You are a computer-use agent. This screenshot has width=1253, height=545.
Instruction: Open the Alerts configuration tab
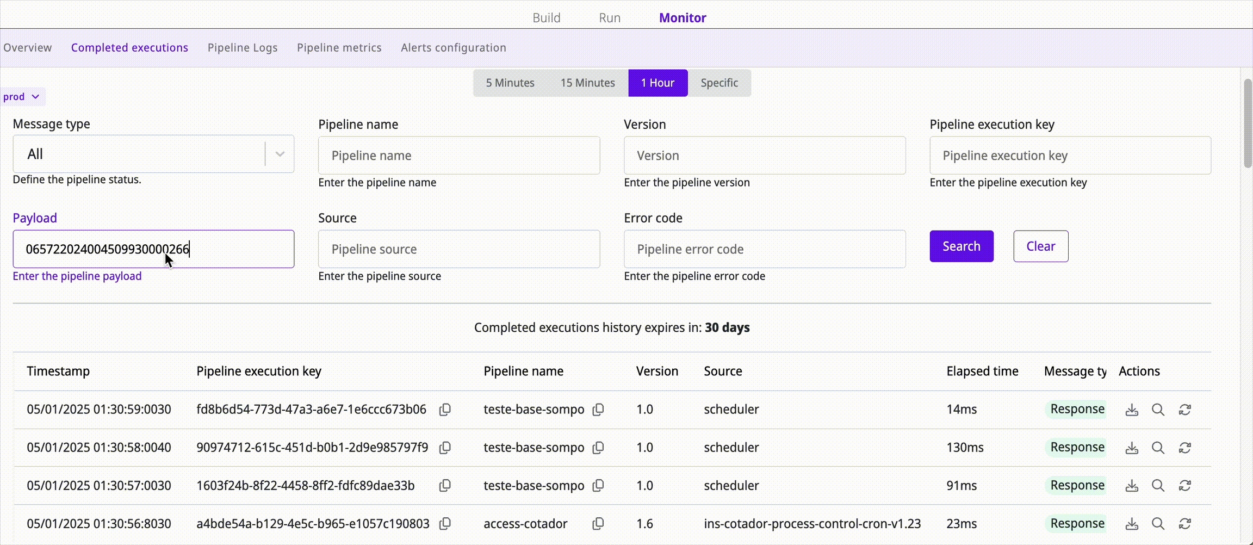pos(453,48)
